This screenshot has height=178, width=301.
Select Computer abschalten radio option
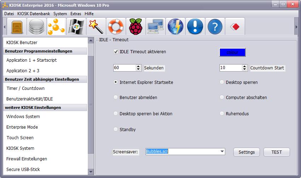coord(222,97)
